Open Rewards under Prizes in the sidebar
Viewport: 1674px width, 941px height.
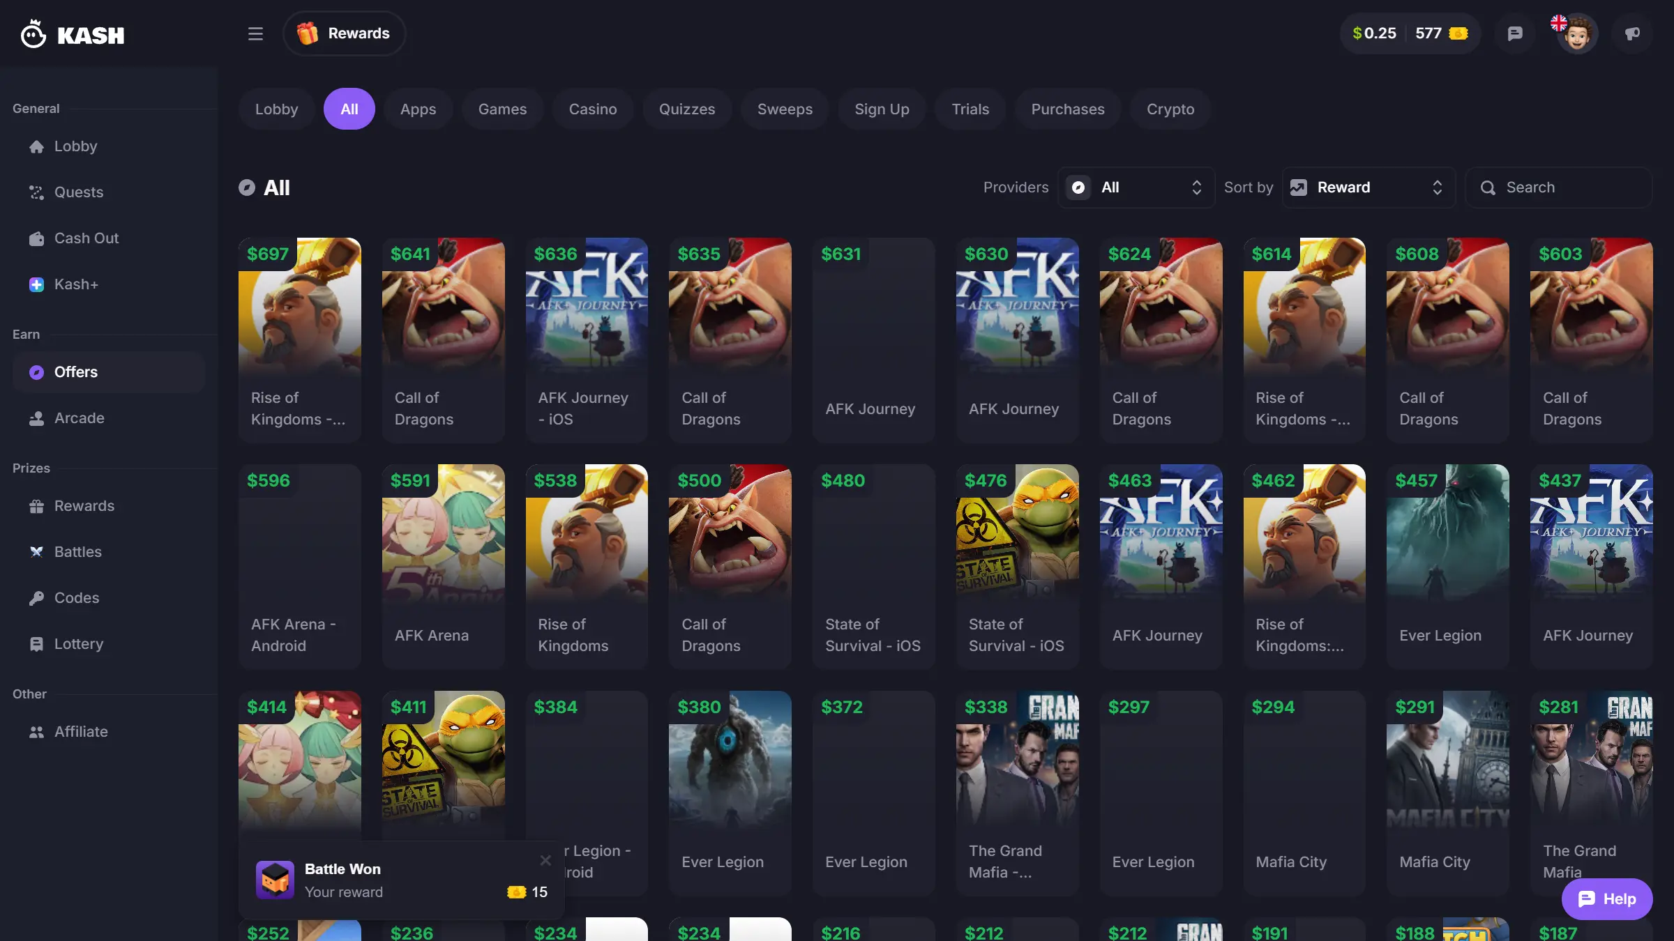pyautogui.click(x=109, y=506)
